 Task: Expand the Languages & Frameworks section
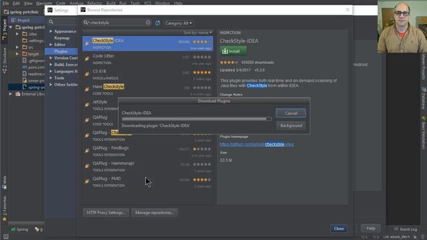51,71
